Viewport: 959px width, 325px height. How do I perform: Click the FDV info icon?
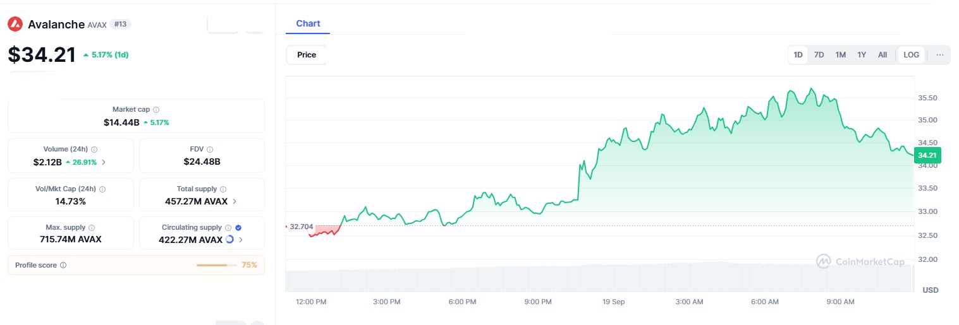click(x=210, y=150)
